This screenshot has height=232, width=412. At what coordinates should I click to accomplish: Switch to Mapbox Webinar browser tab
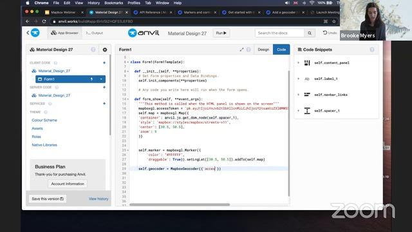(64, 12)
